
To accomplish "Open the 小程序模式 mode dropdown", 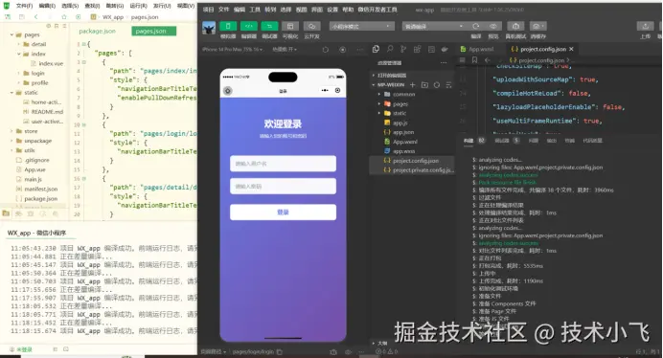I will [x=361, y=26].
